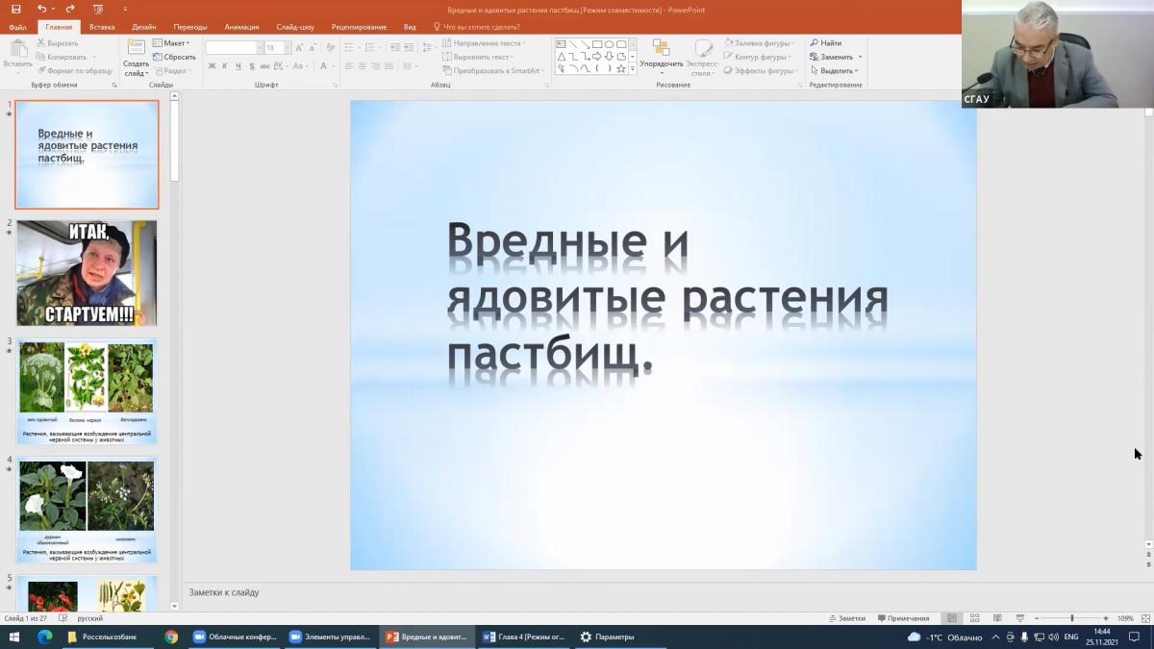
Task: Open PowerPoint from the Windows taskbar
Action: (x=426, y=637)
